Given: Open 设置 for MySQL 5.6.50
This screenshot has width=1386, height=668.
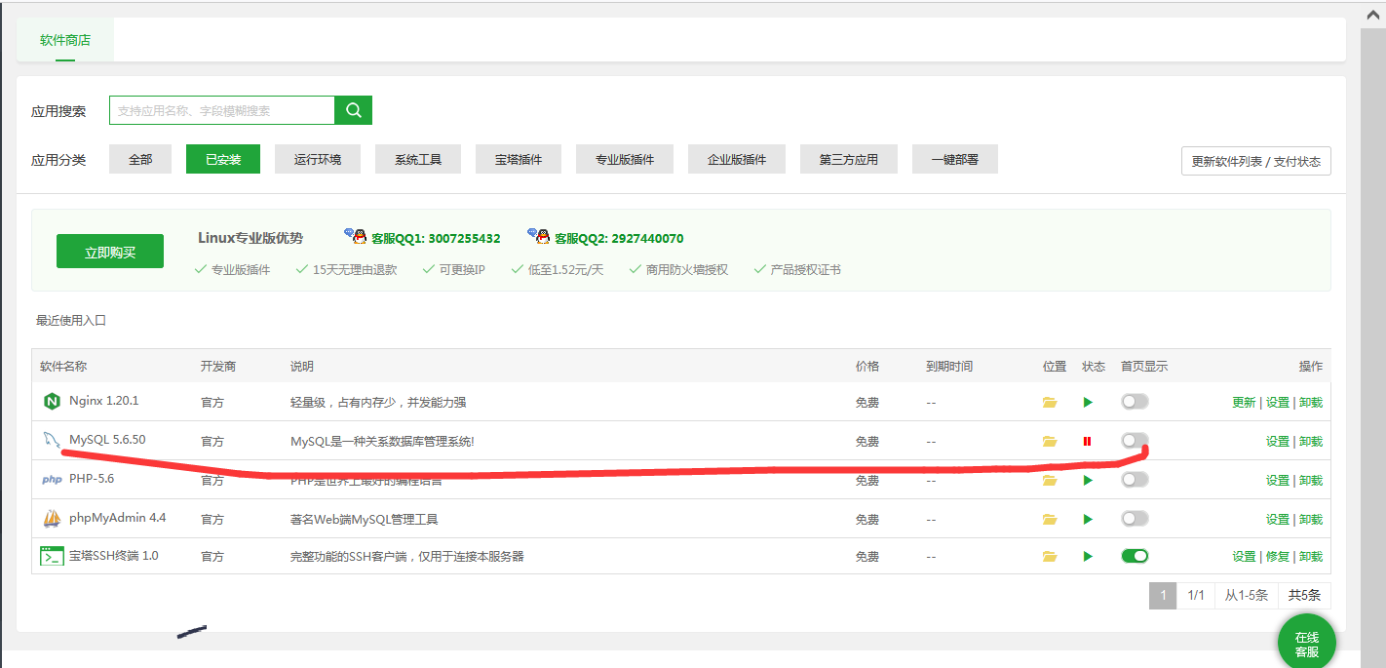Looking at the screenshot, I should [x=1278, y=441].
